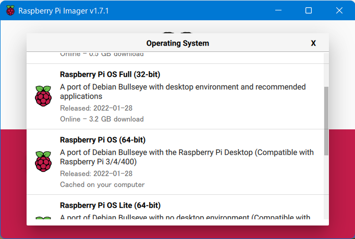
Task: Click the "Online – 3.2 GB download" label
Action: tap(102, 119)
